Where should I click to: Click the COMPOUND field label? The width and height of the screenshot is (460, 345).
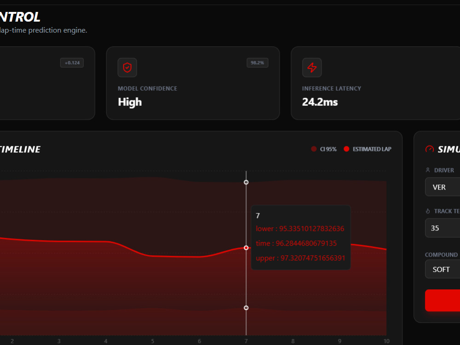point(441,255)
